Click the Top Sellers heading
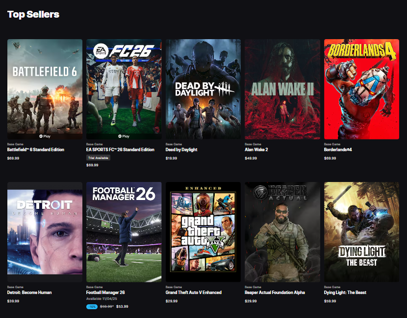 click(x=32, y=14)
